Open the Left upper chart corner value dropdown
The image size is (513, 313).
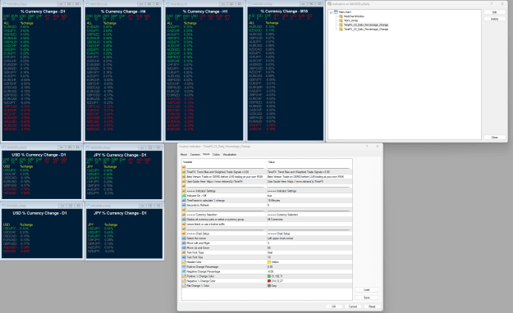click(309, 238)
